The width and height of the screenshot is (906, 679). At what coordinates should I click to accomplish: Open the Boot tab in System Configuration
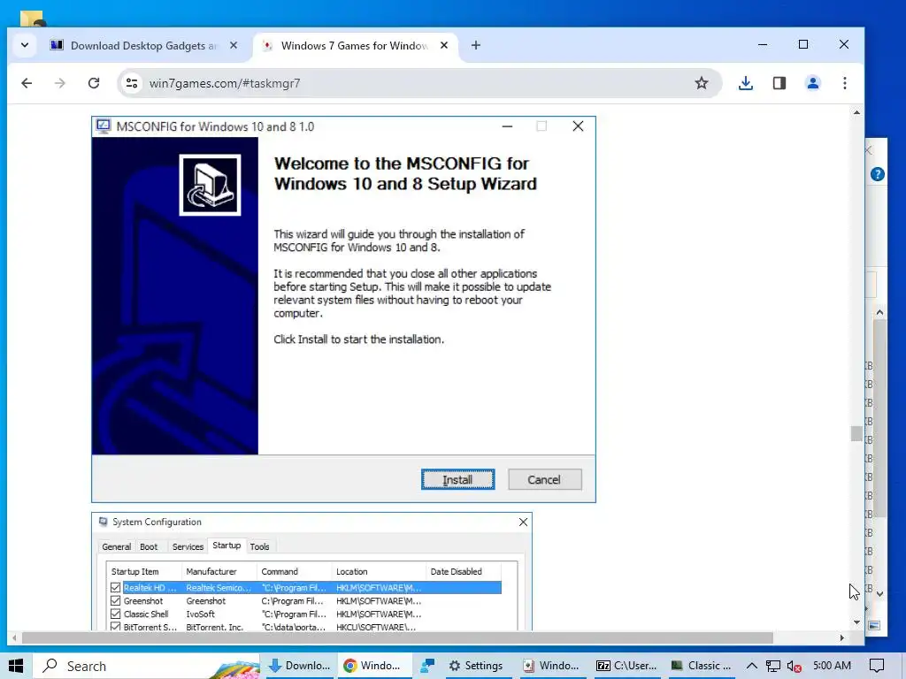(x=149, y=546)
